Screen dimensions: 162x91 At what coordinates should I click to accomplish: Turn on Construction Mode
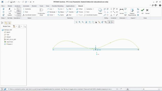click(x=41, y=12)
